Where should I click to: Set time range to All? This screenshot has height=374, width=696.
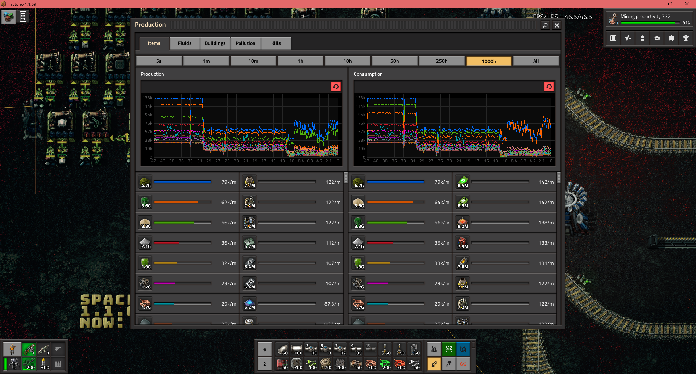(536, 61)
